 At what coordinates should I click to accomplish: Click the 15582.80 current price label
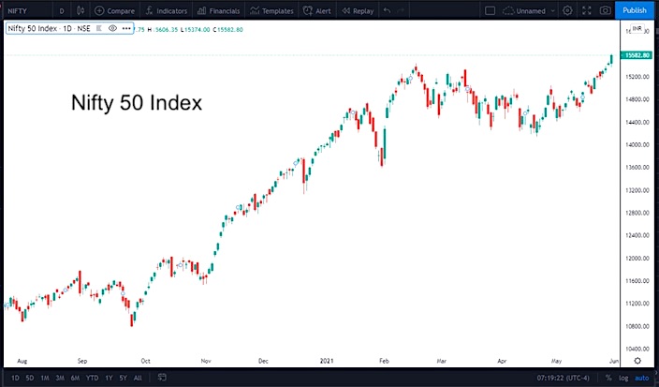637,55
